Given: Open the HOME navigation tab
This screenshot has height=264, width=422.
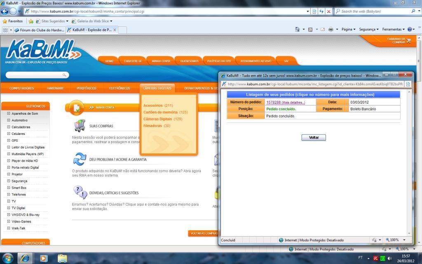Looking at the screenshot, I should 109,61.
